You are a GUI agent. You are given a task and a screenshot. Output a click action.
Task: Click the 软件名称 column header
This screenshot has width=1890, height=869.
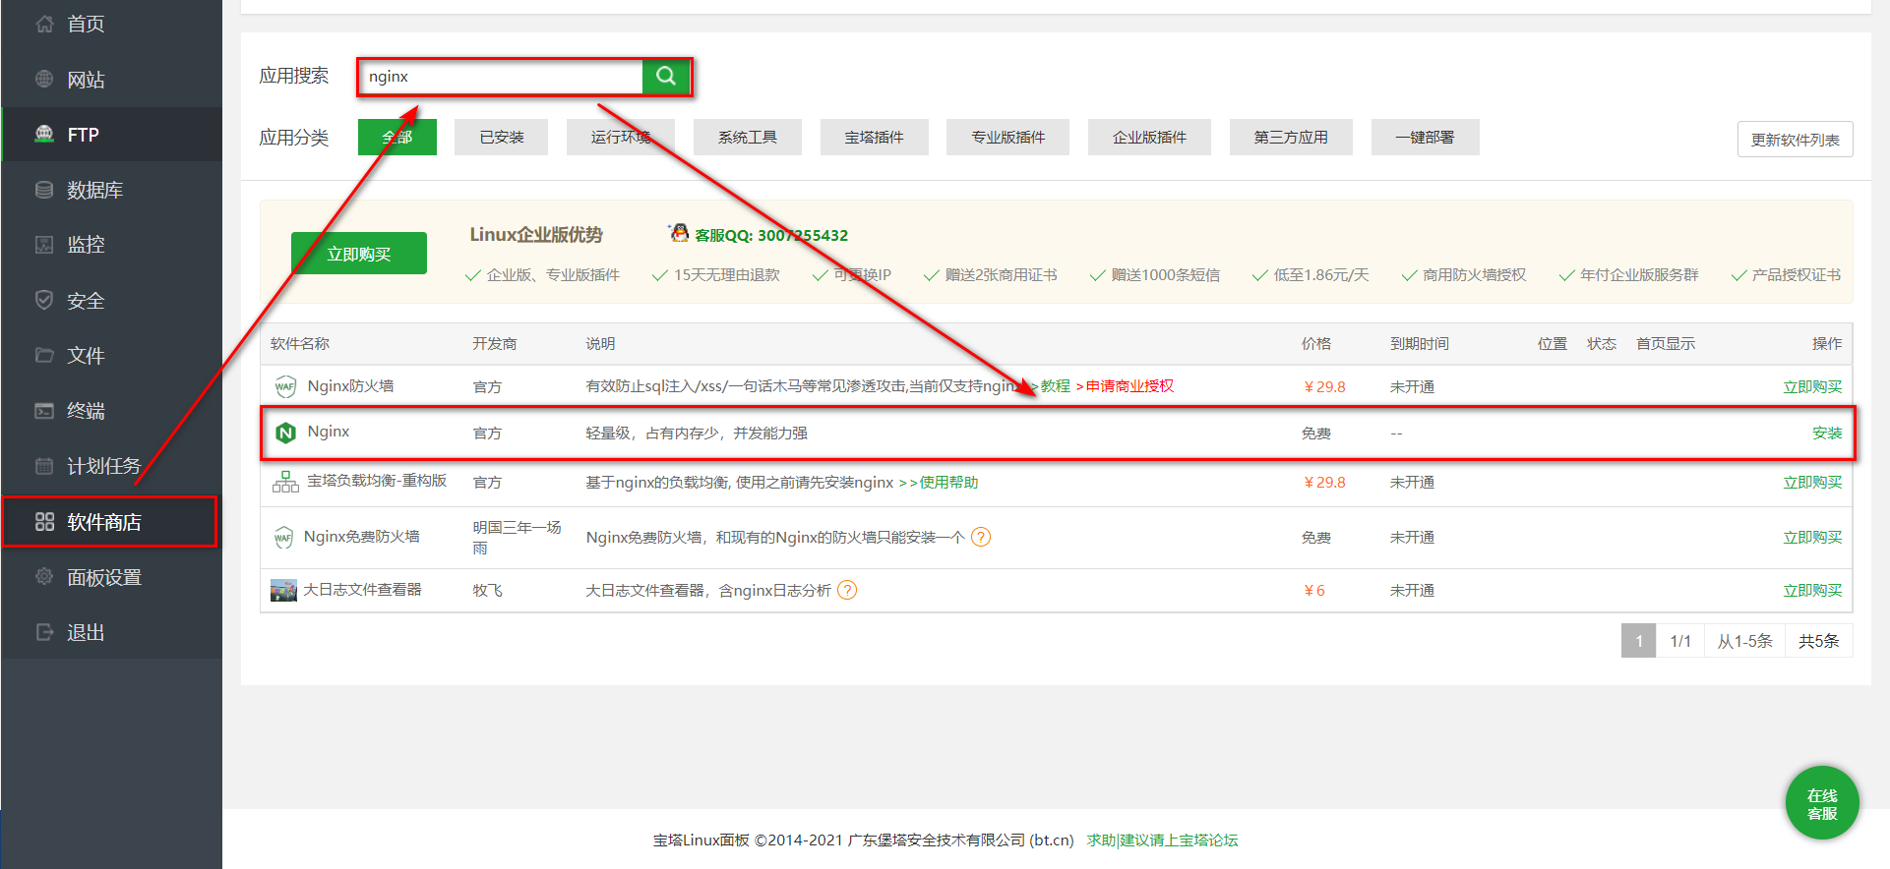coord(300,343)
